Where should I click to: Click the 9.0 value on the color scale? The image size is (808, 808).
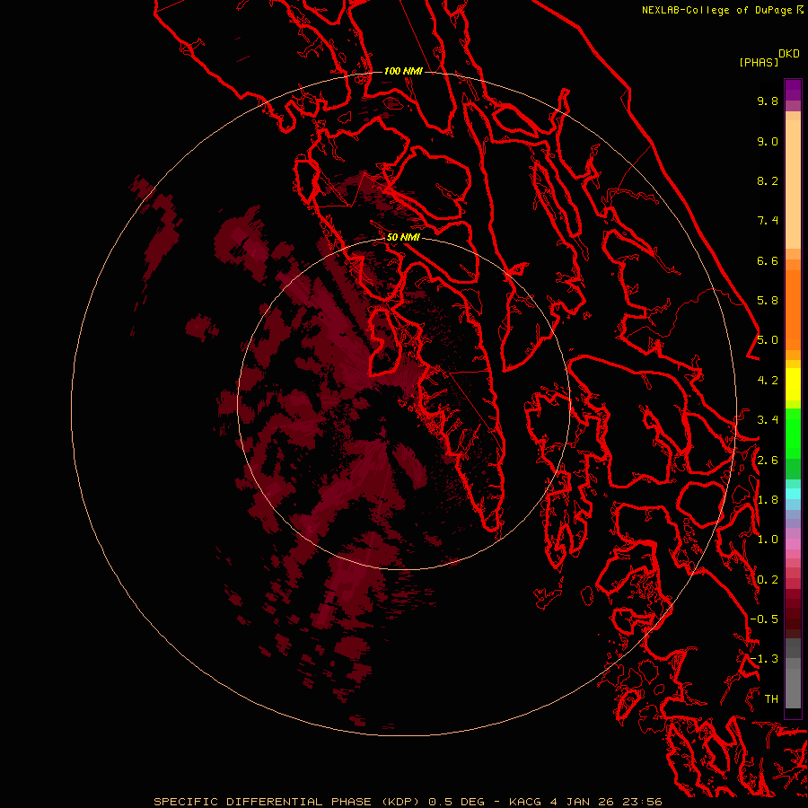[x=768, y=141]
